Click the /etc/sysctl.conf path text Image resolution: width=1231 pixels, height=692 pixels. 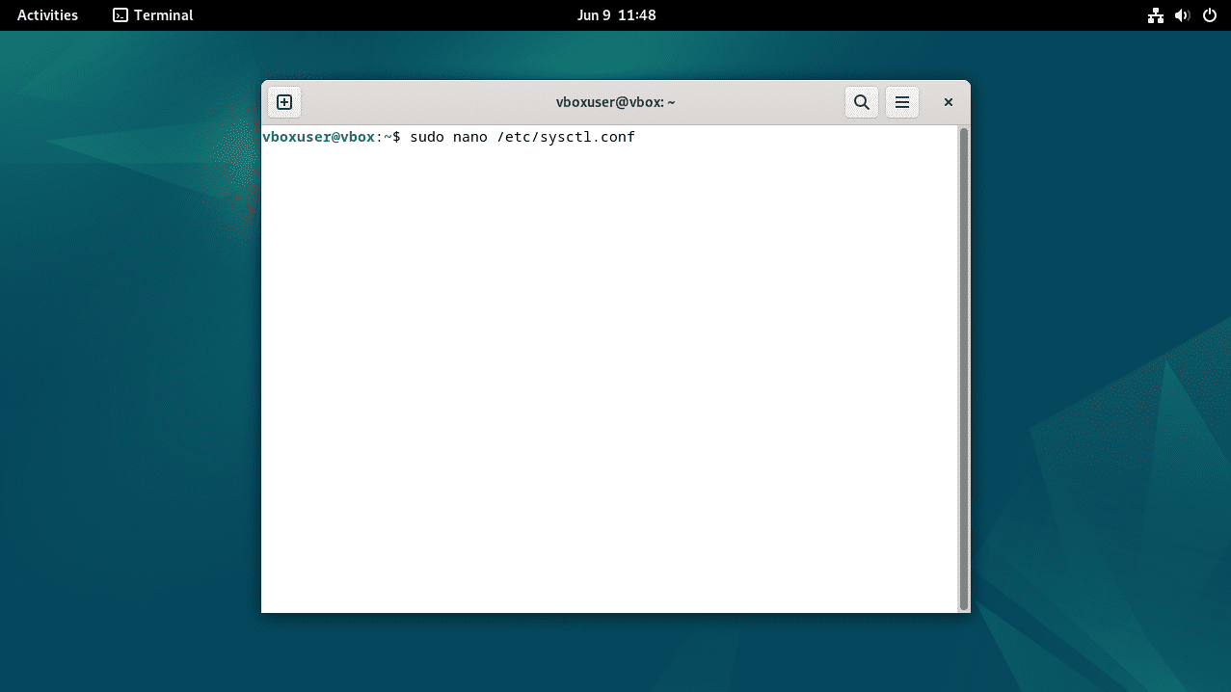[564, 136]
